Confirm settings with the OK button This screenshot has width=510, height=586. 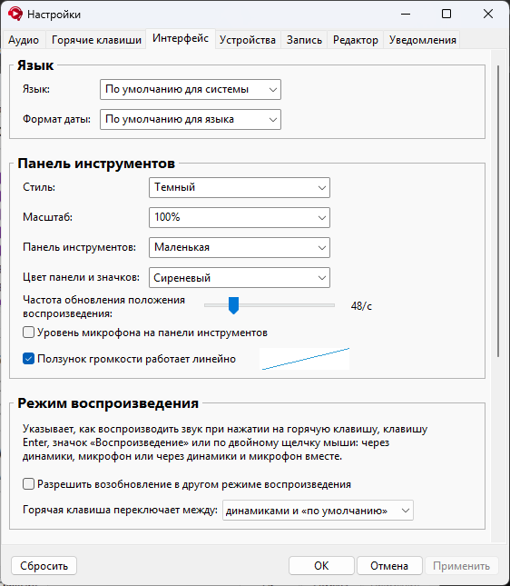pos(321,566)
